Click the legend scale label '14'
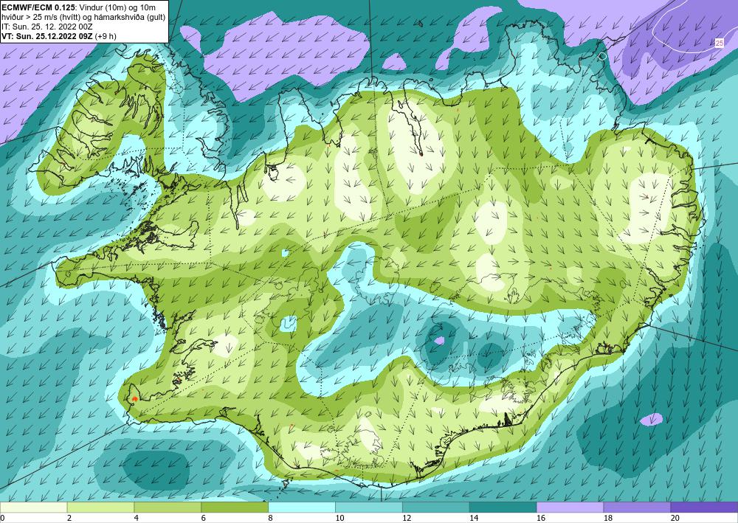The height and width of the screenshot is (523, 738). 474,519
